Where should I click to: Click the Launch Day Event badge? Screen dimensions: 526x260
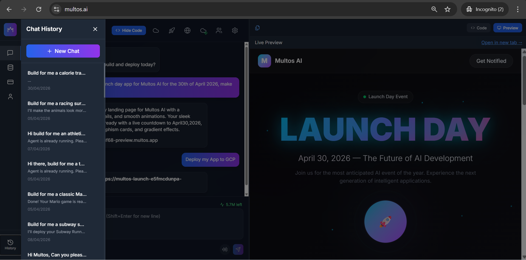(385, 97)
